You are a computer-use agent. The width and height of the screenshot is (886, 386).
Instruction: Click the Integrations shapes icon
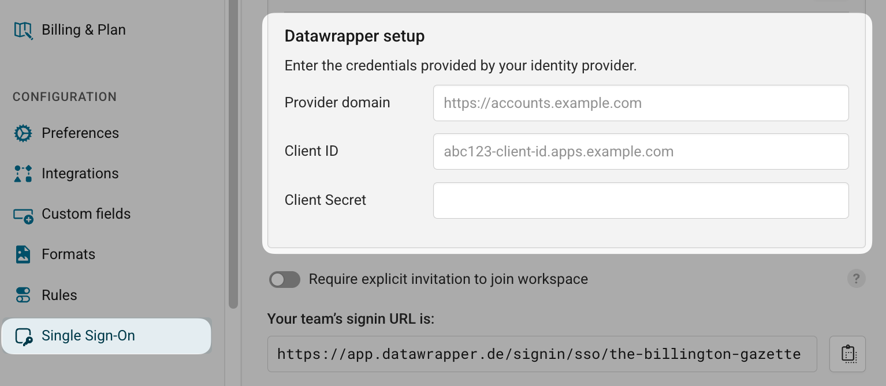pyautogui.click(x=23, y=174)
